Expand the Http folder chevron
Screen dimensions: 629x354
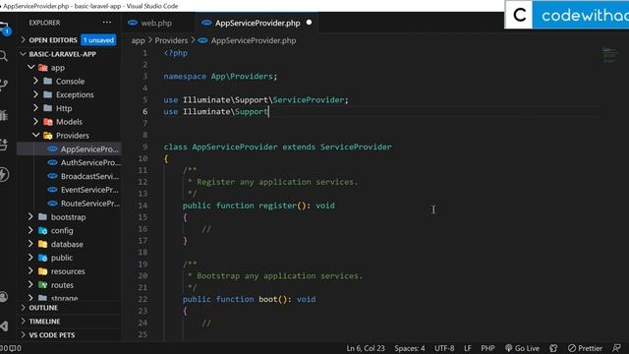pyautogui.click(x=35, y=108)
